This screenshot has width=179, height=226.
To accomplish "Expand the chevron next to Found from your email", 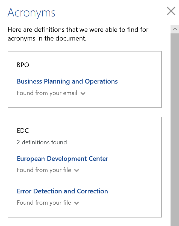I will [83, 93].
